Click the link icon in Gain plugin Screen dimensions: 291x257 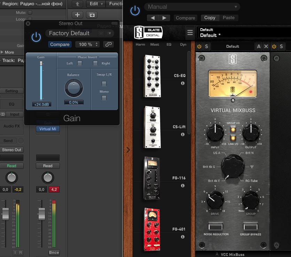point(109,44)
